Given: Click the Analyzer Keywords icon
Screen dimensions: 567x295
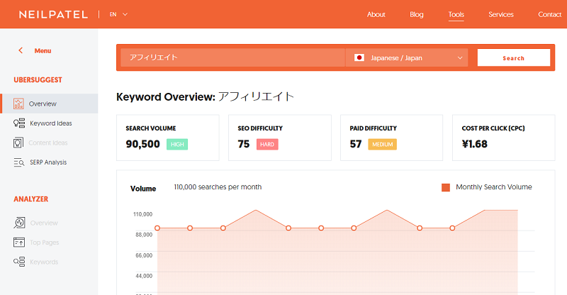Looking at the screenshot, I should [x=19, y=262].
